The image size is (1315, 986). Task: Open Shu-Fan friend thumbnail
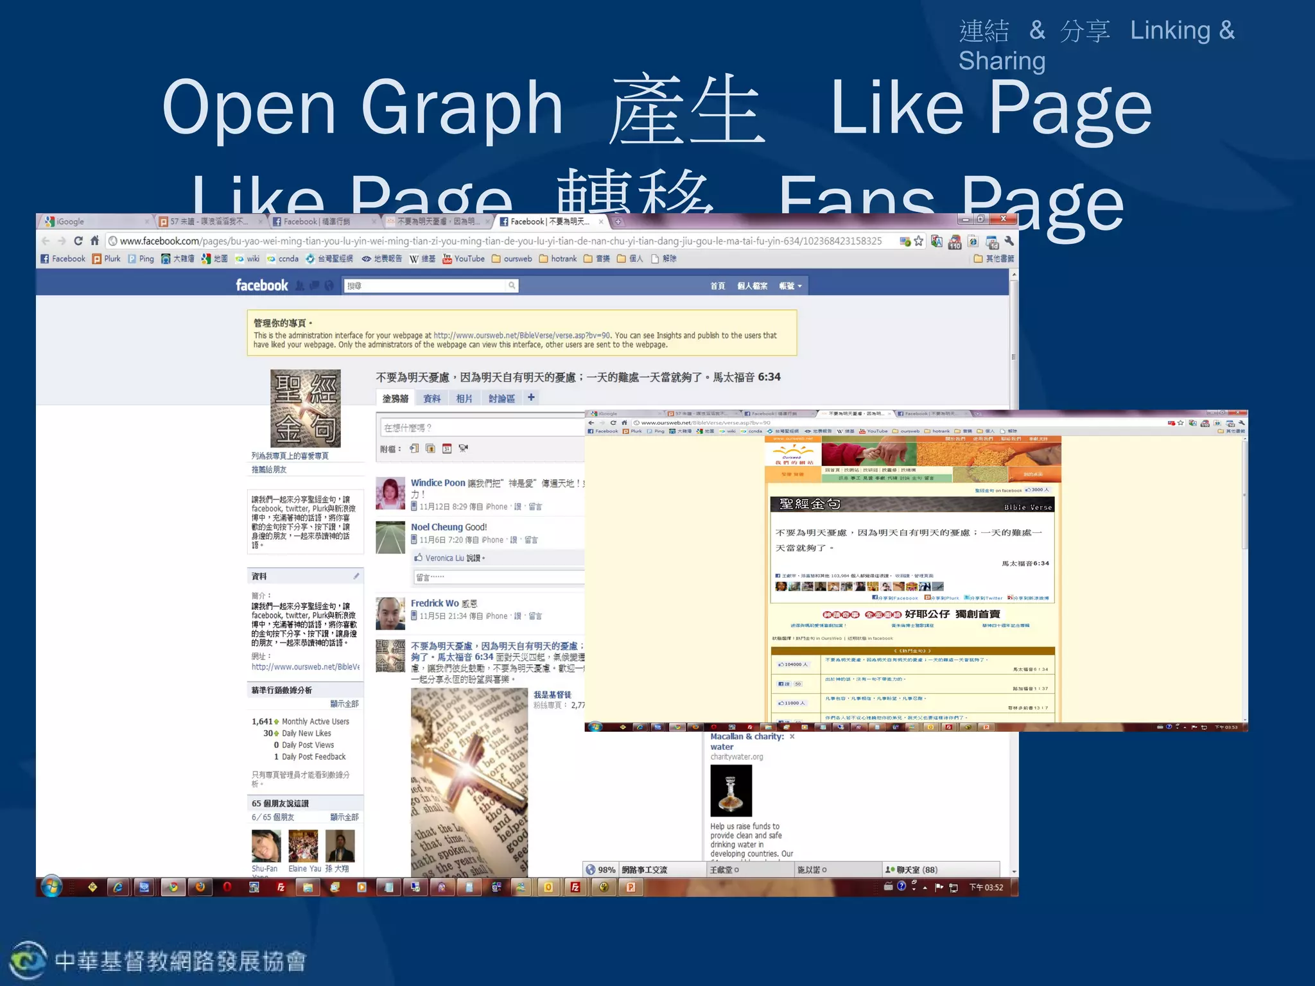coord(266,846)
